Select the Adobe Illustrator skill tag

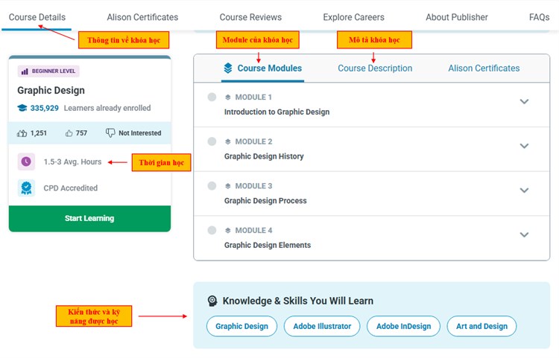[x=322, y=326]
